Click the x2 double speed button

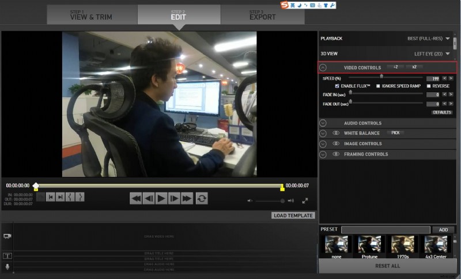click(414, 67)
